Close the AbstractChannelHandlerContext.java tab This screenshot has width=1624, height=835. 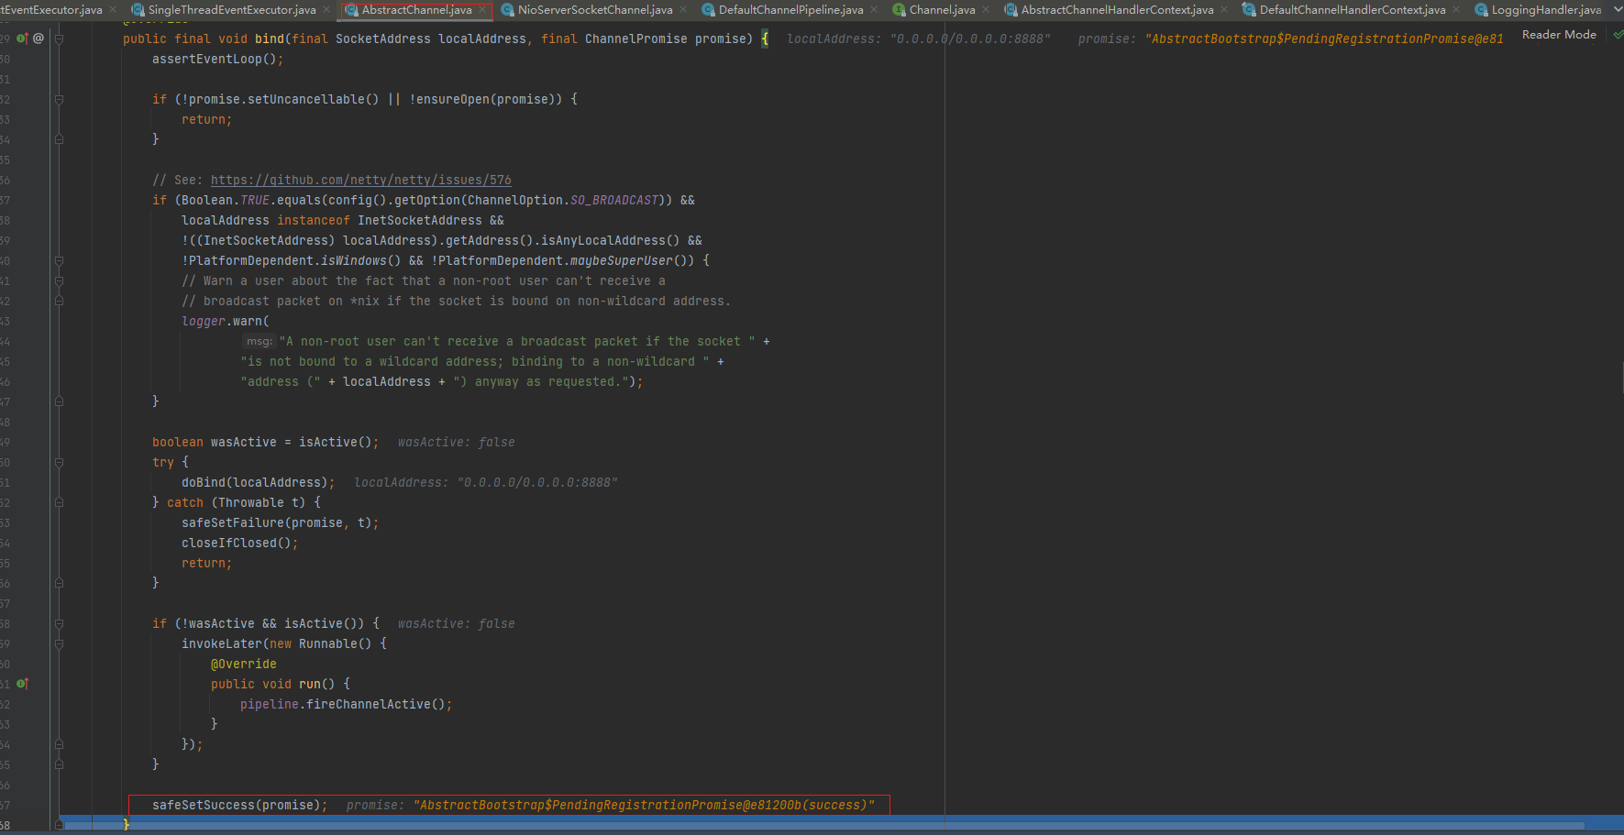tap(1224, 10)
